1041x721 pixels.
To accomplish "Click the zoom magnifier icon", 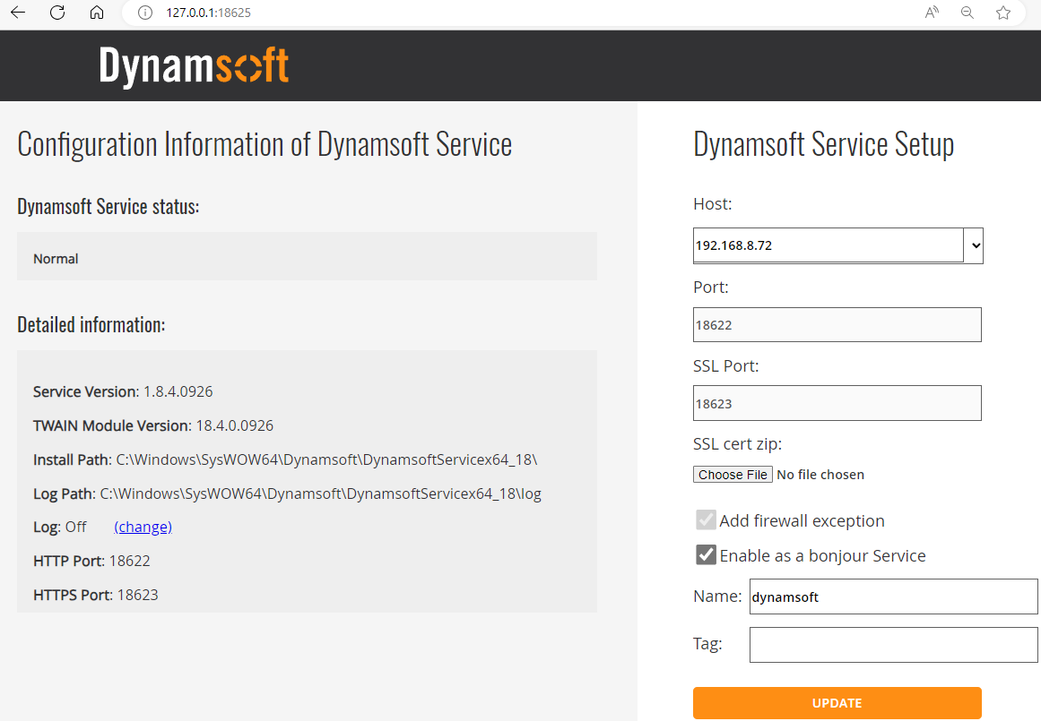I will click(967, 13).
